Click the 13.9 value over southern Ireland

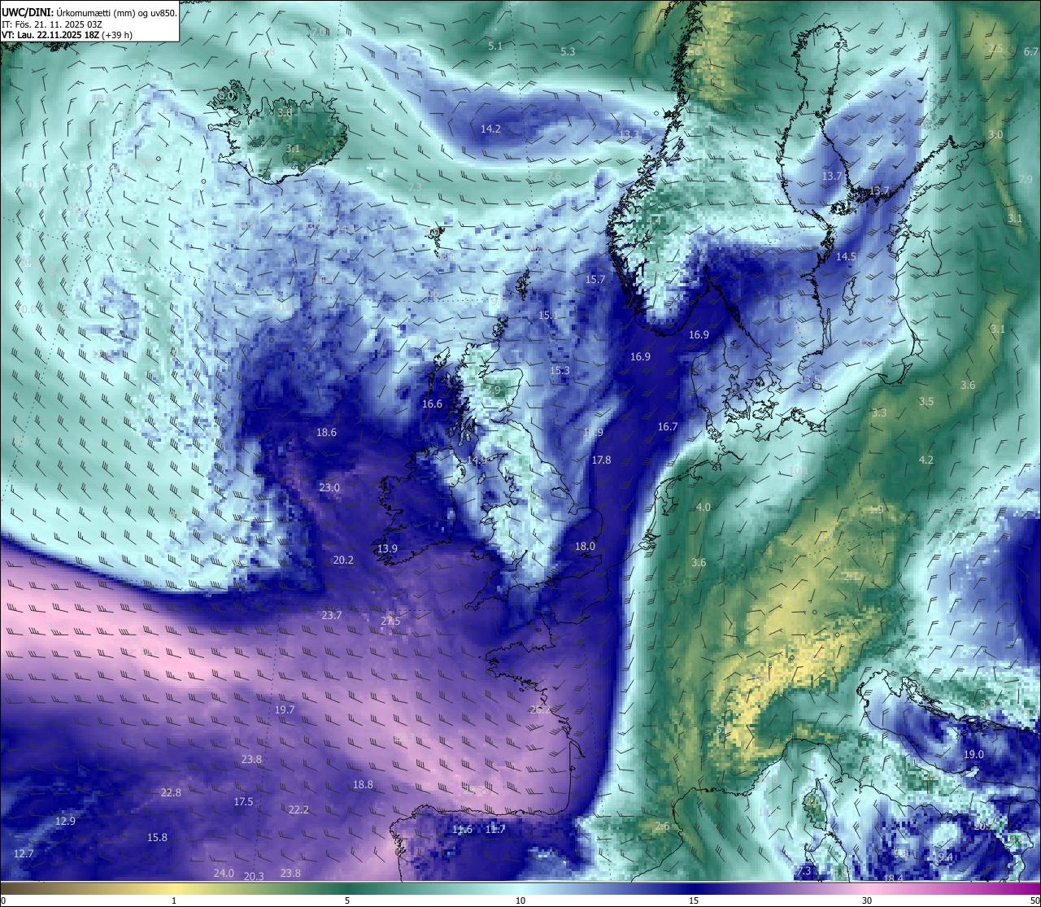coord(387,548)
